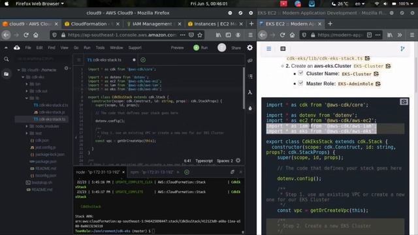Click the Cloud9 address bar URL

(122, 35)
